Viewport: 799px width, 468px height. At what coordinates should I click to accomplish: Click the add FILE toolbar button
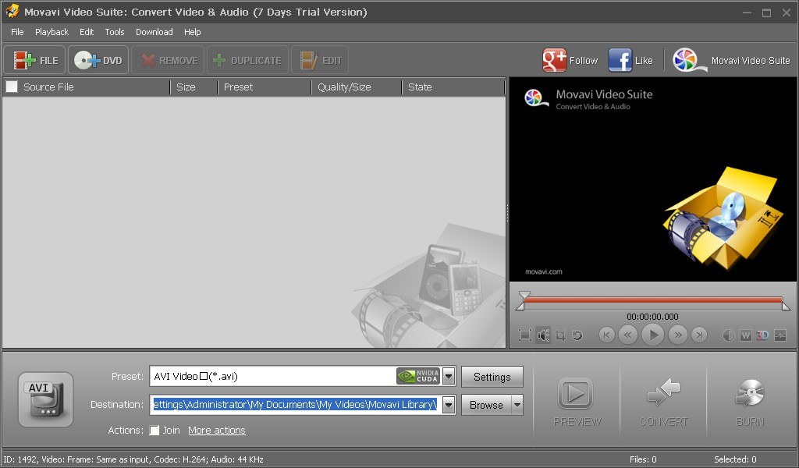35,60
